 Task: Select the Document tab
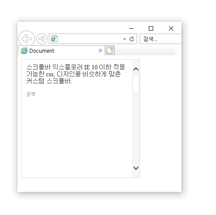(x=62, y=51)
